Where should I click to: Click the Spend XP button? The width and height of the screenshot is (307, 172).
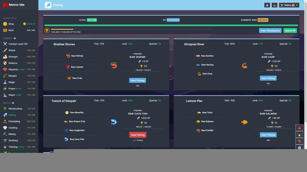tap(290, 31)
